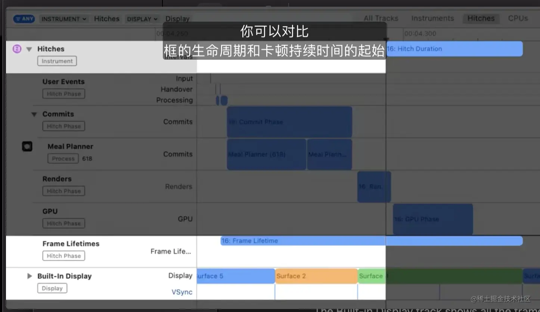This screenshot has height=312, width=540.
Task: Click the Handover lane label
Action: 177,90
